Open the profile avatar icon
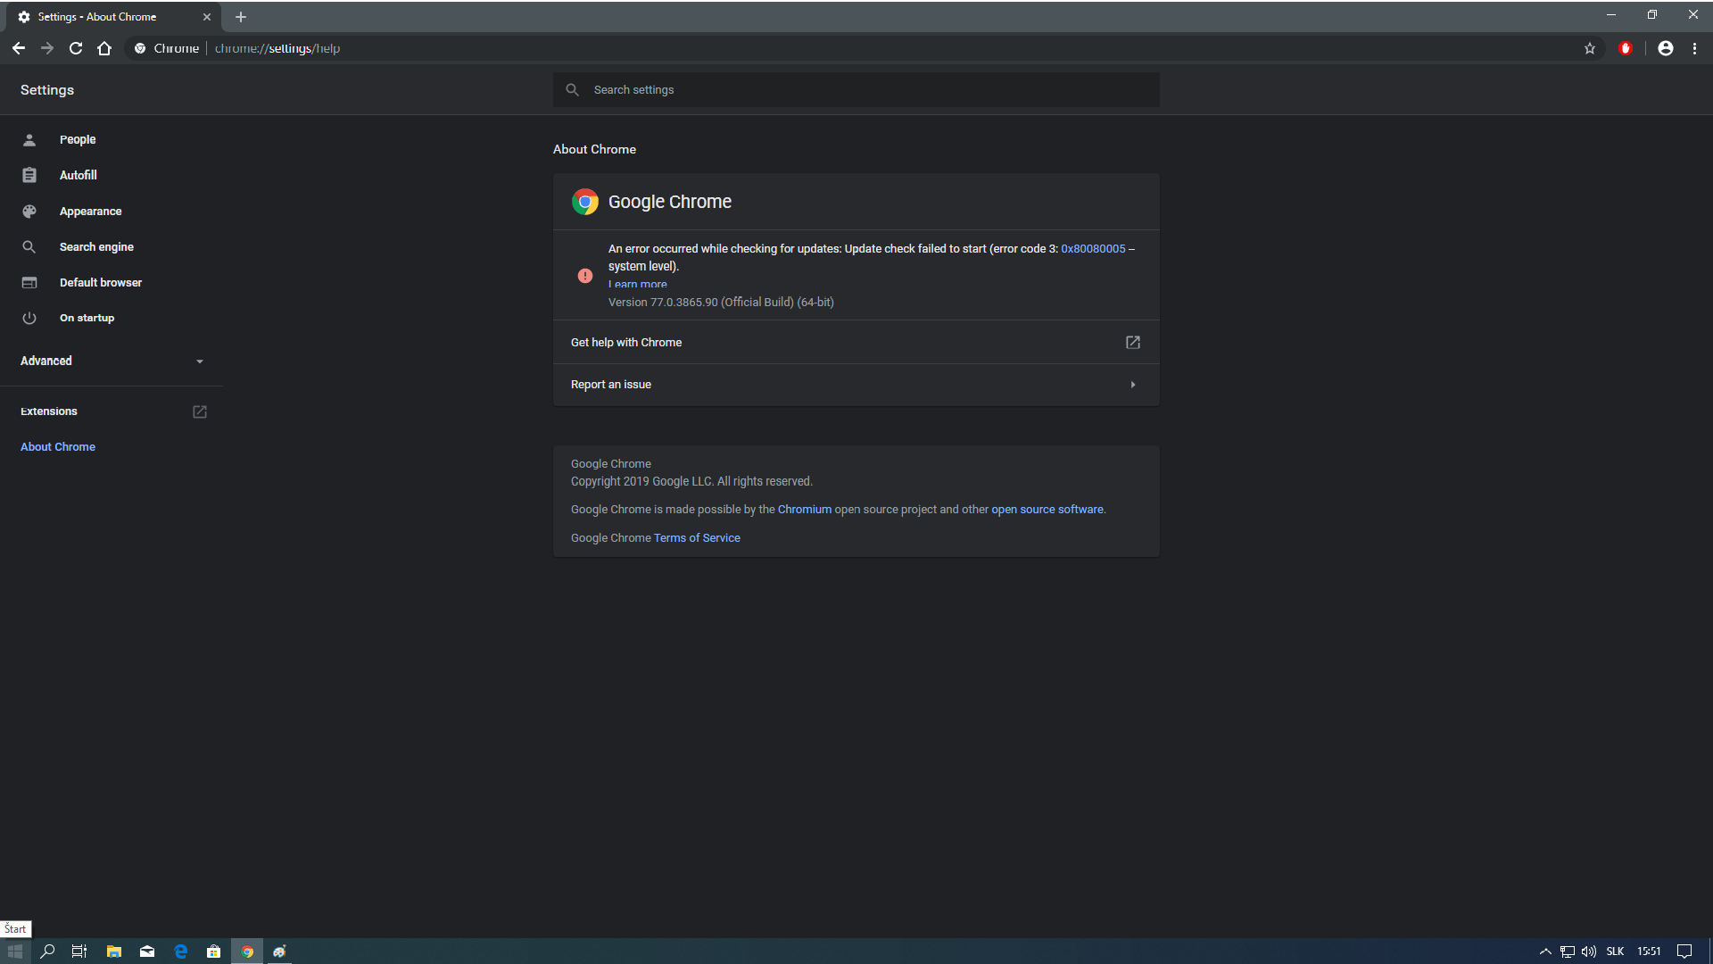The image size is (1713, 964). point(1666,48)
